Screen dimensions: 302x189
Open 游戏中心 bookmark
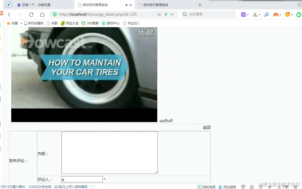[111, 23]
